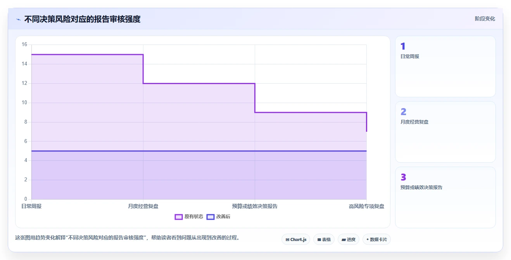Click the 数据卡片 tag chip
The width and height of the screenshot is (511, 260).
376,239
